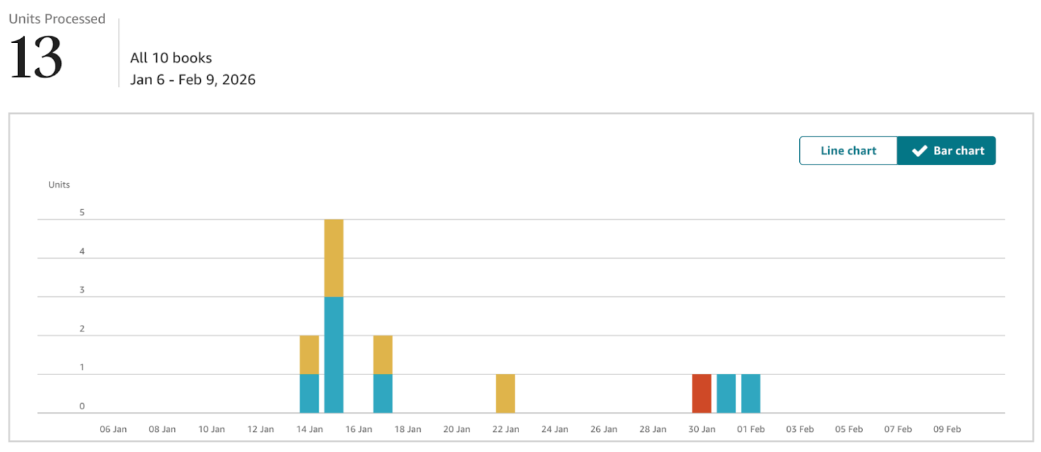
Task: Click the '18 Jan' axis label
Action: [407, 429]
